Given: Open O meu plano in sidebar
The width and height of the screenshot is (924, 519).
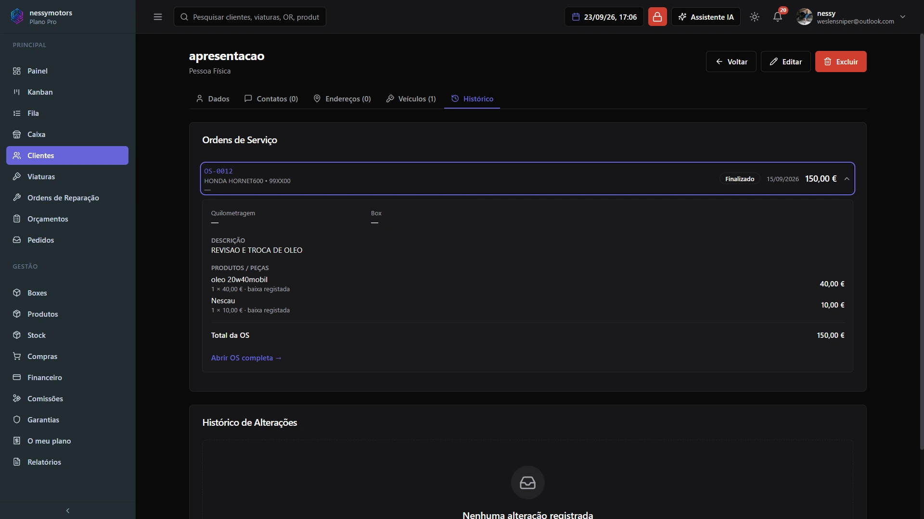Looking at the screenshot, I should (x=67, y=441).
